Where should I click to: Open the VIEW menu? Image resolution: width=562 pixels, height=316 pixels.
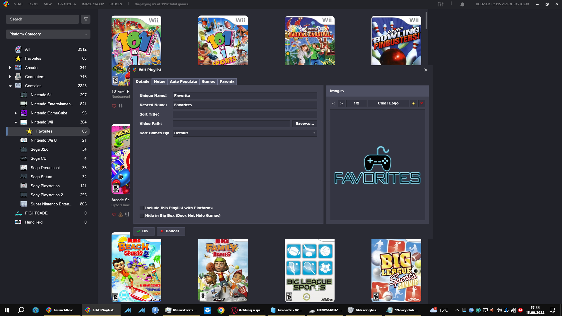(x=48, y=4)
